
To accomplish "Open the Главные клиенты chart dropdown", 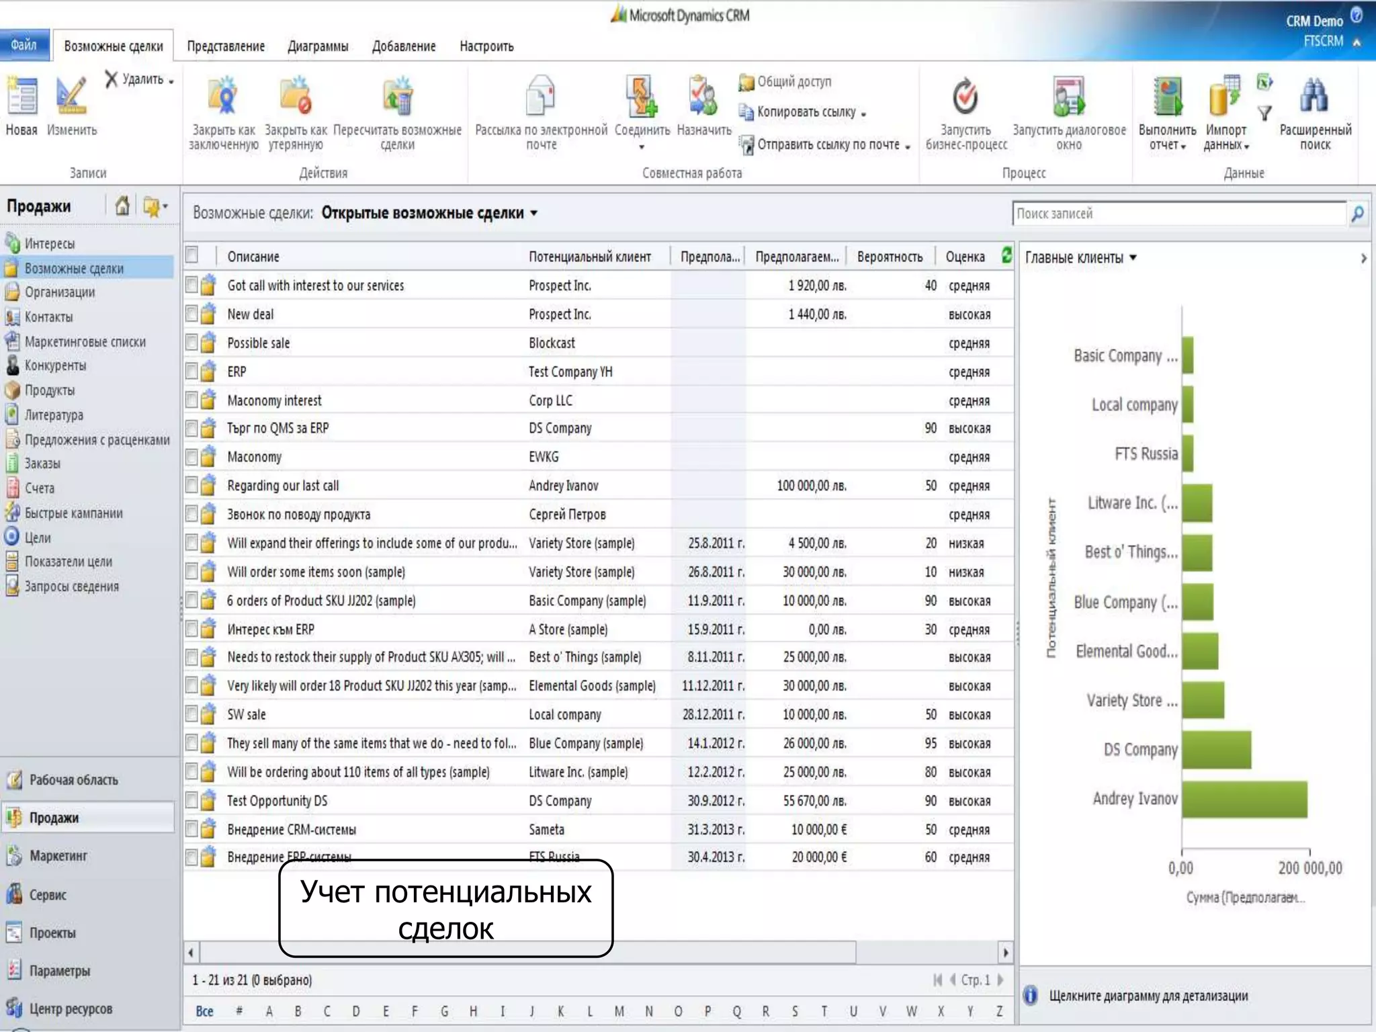I will pos(1133,258).
